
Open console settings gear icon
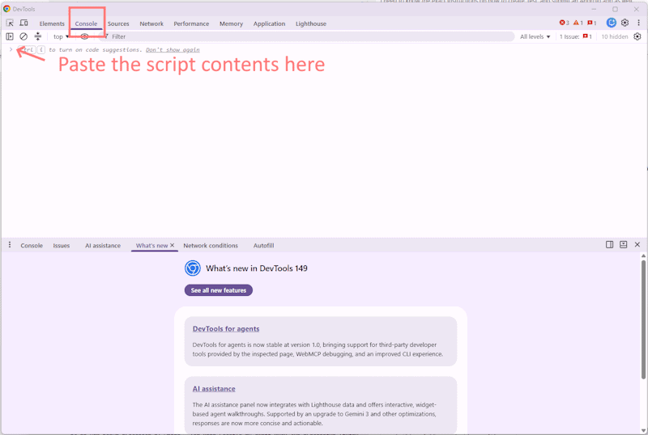[637, 36]
